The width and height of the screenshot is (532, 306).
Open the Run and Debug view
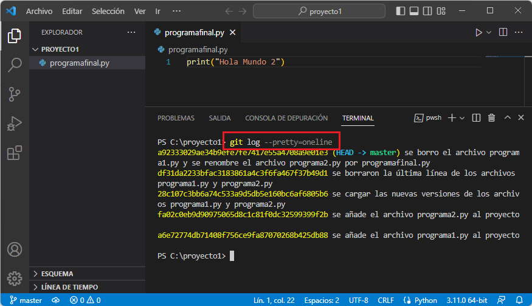pyautogui.click(x=14, y=123)
